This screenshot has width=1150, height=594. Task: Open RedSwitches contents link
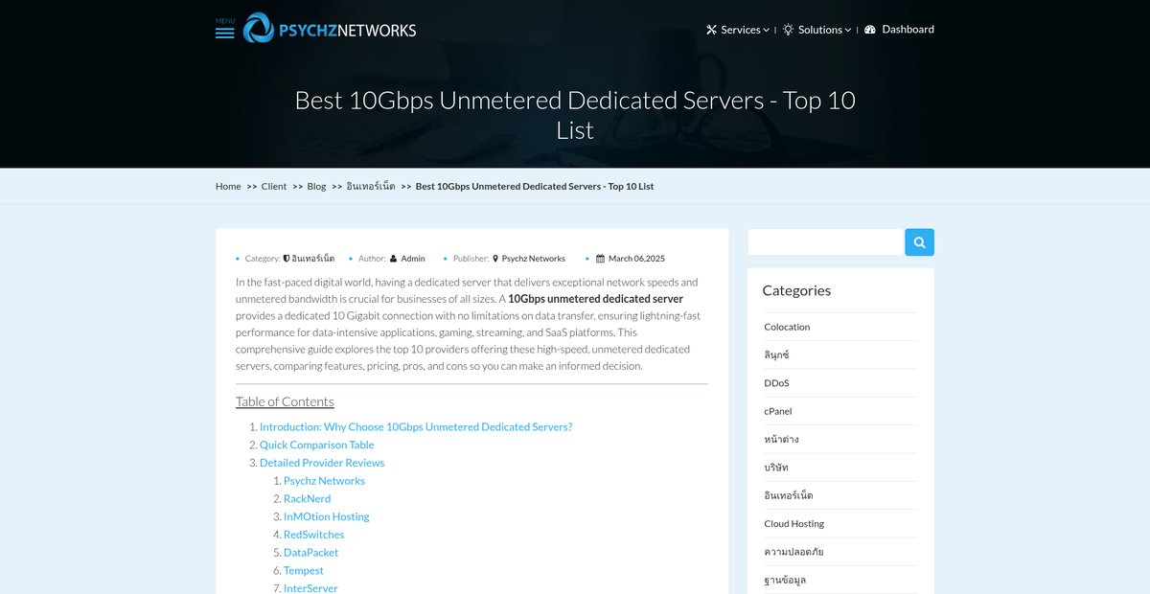pyautogui.click(x=313, y=535)
